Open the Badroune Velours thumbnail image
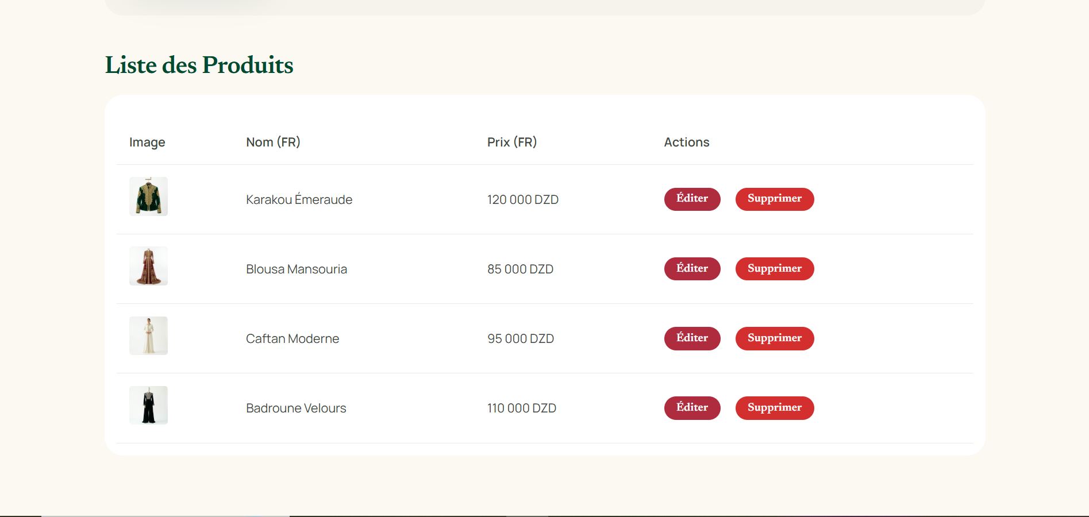This screenshot has height=517, width=1089. click(148, 405)
